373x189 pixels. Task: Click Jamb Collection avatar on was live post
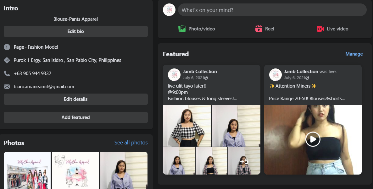(276, 74)
